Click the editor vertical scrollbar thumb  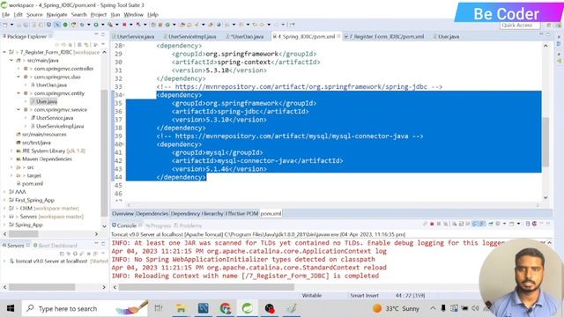(545, 142)
